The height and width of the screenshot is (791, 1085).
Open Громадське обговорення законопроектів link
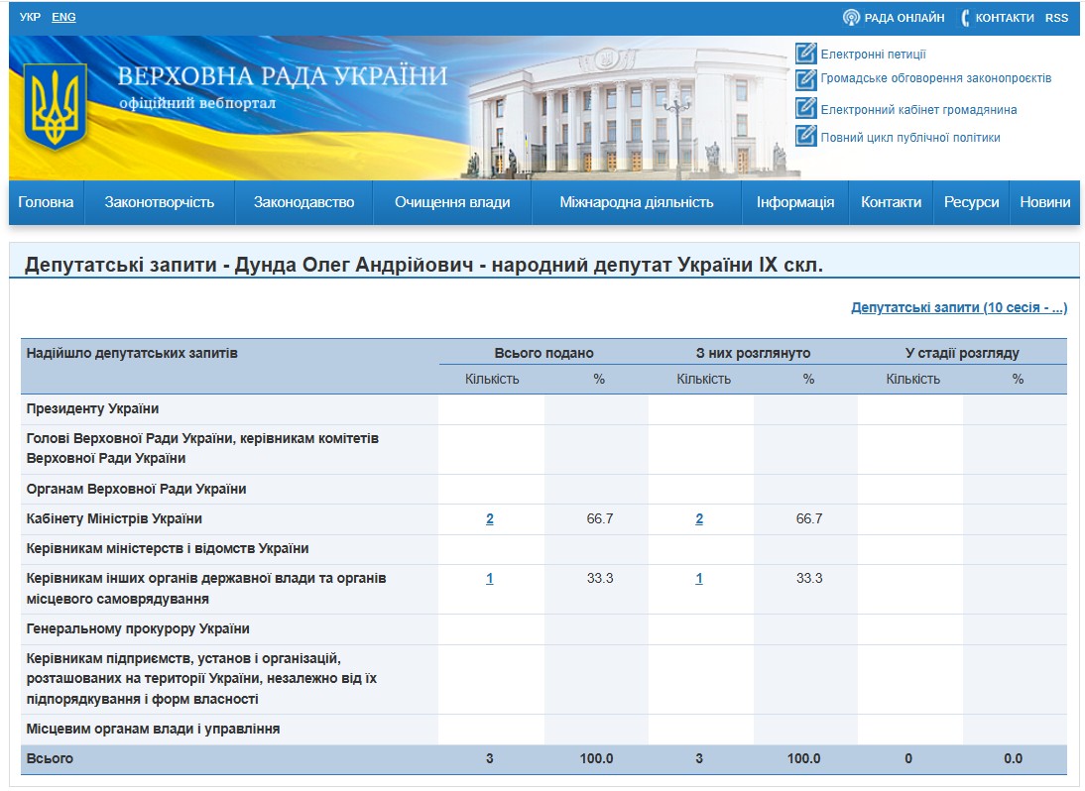[935, 78]
